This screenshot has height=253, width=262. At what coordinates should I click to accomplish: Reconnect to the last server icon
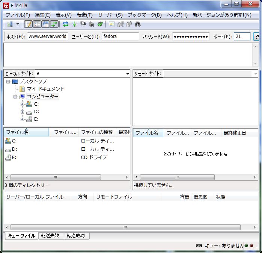(100, 24)
